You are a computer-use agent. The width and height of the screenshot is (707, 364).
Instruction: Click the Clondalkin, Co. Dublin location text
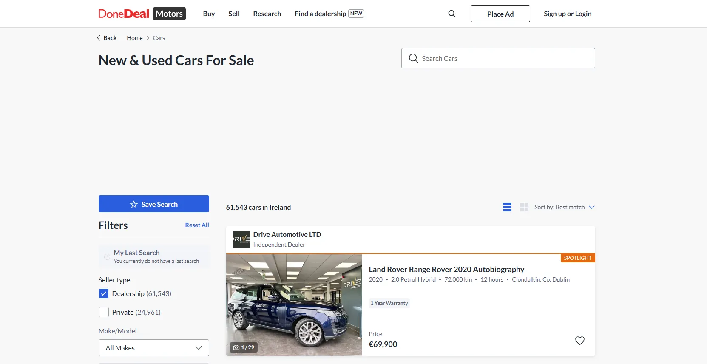(x=541, y=279)
